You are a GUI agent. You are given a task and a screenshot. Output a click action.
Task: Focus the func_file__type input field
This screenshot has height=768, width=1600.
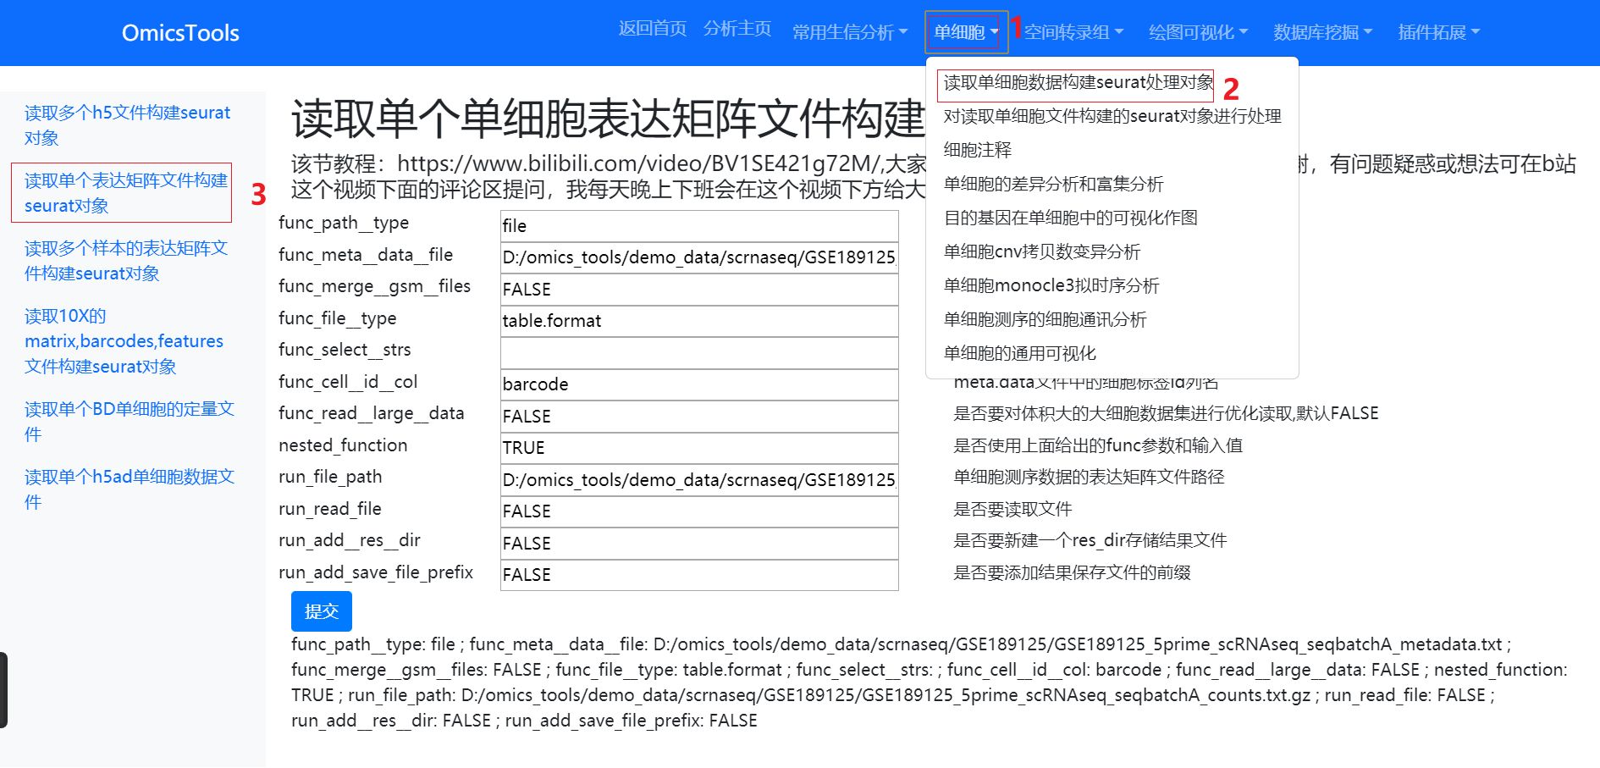point(699,321)
